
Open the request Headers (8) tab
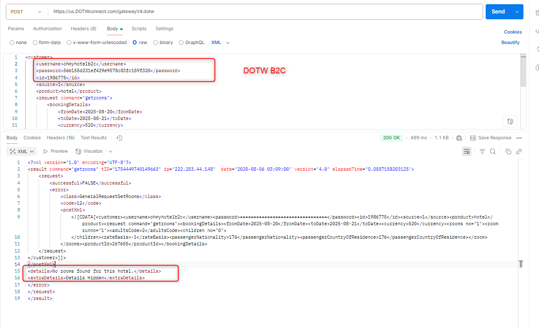pos(84,29)
